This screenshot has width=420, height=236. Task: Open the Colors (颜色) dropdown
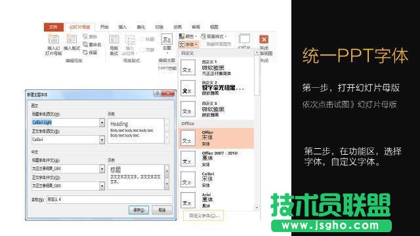188,36
